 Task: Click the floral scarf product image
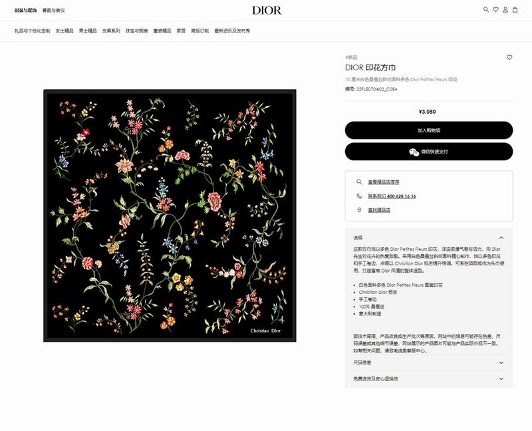[x=170, y=215]
